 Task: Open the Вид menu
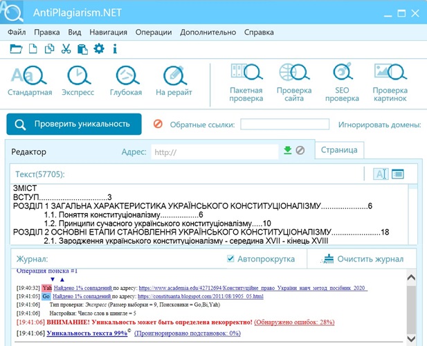coord(75,32)
